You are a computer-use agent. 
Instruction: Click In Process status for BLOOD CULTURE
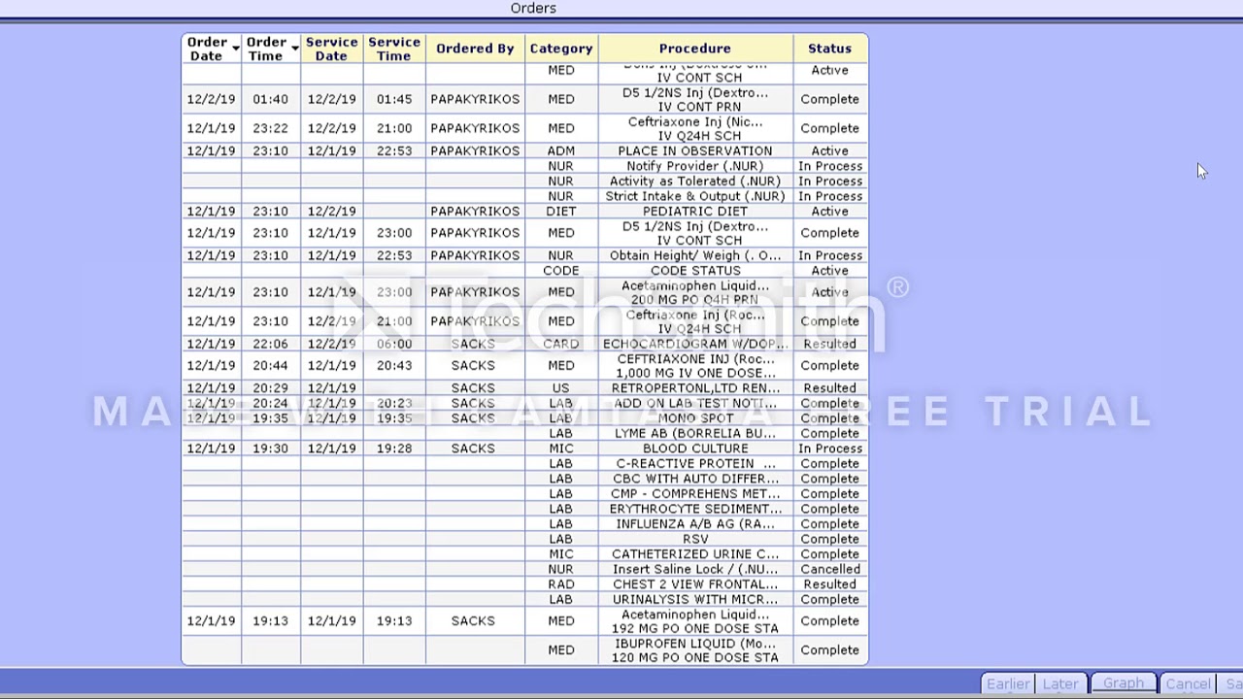[x=829, y=449]
